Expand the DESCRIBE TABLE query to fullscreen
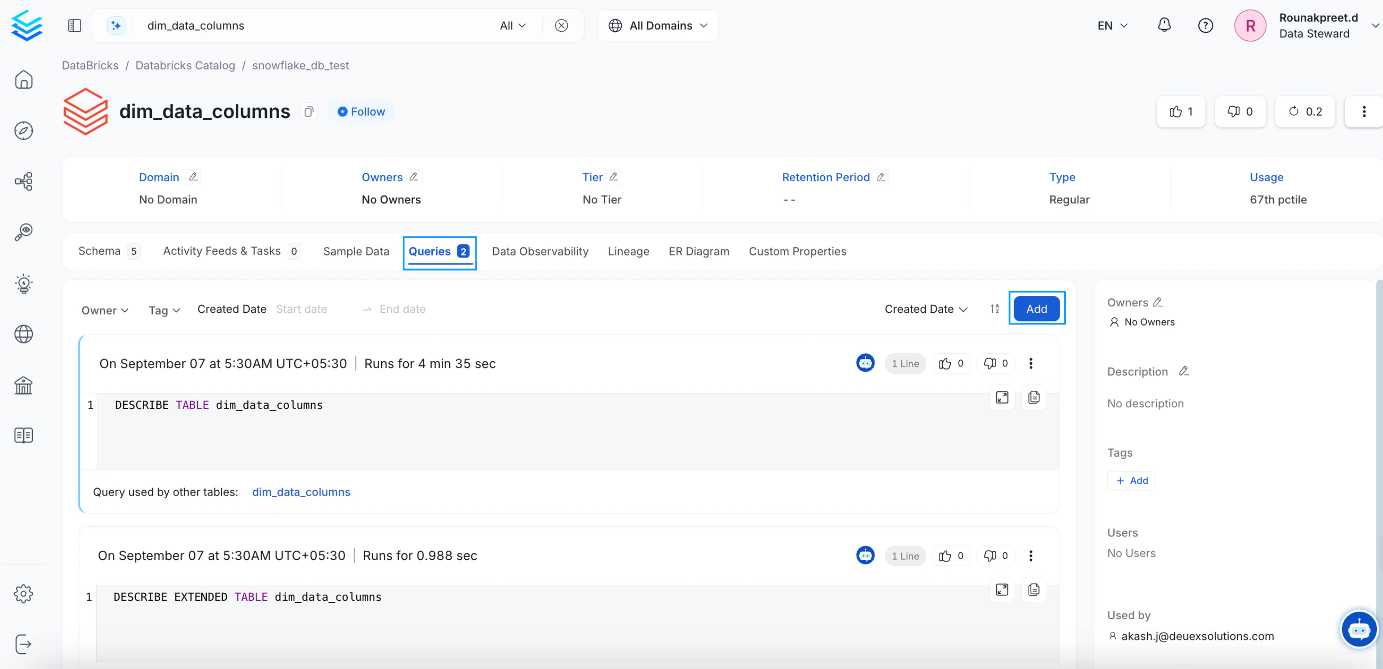Image resolution: width=1383 pixels, height=669 pixels. [x=1002, y=397]
